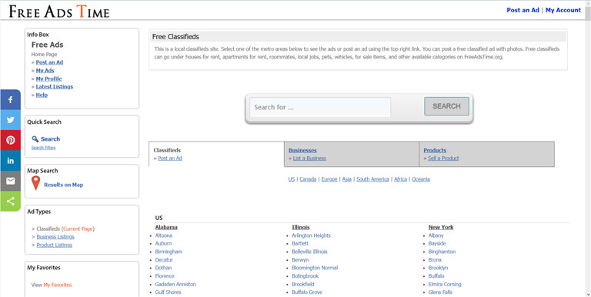Screen dimensions: 591x297
Task: Share page via Pinterest icon
Action: (x=10, y=141)
